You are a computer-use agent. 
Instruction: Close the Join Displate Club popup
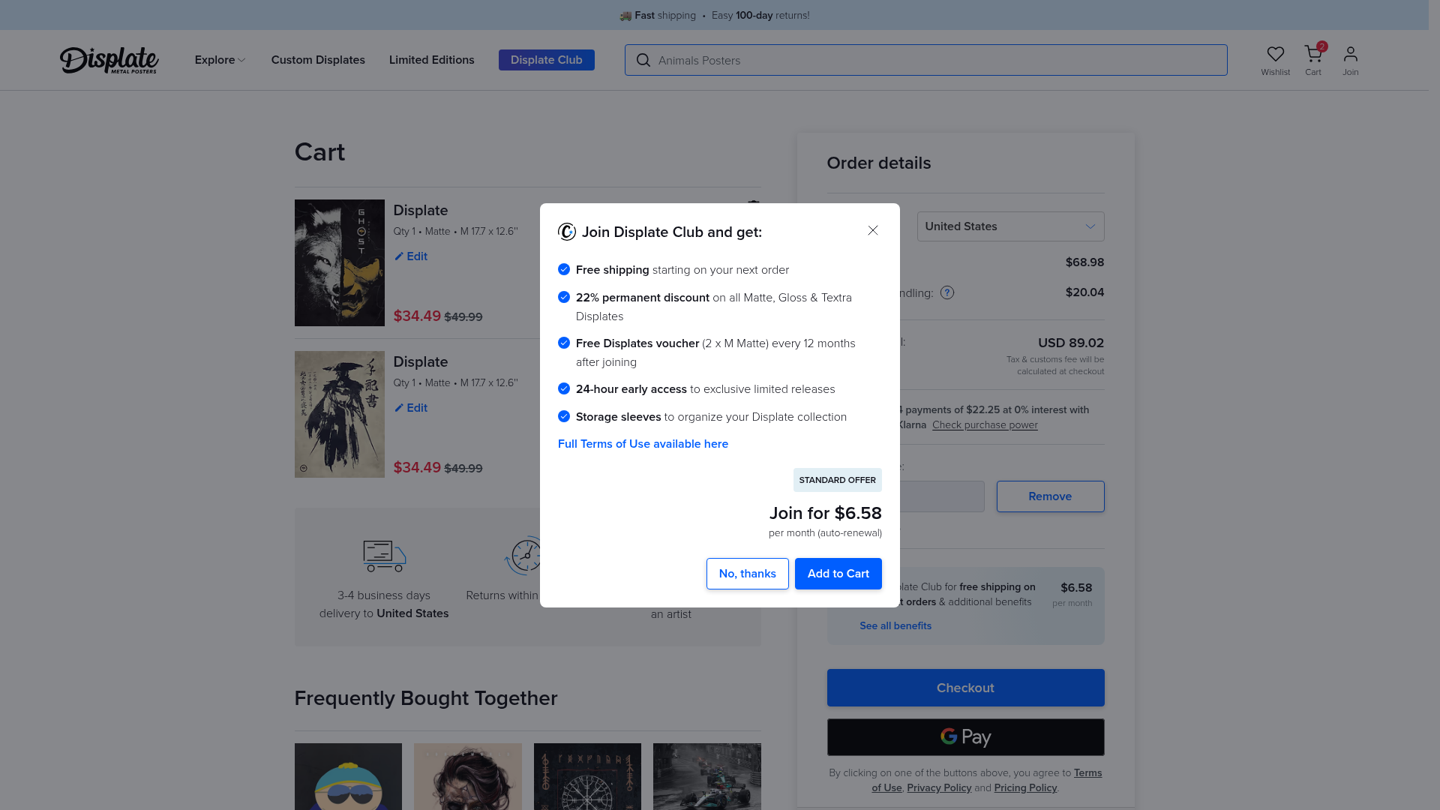tap(873, 230)
